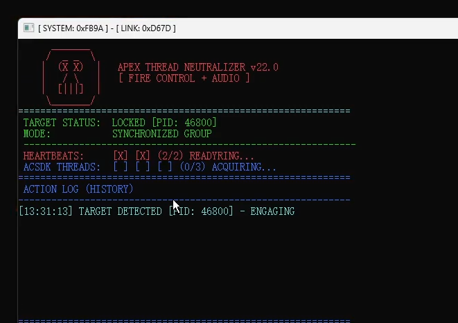Click the ACTION LOG (HISTORY) header
The height and width of the screenshot is (323, 458).
pyautogui.click(x=78, y=189)
